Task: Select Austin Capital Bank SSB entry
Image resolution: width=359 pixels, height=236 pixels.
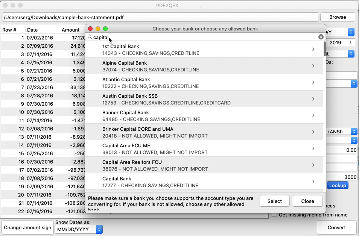Action: [x=204, y=99]
